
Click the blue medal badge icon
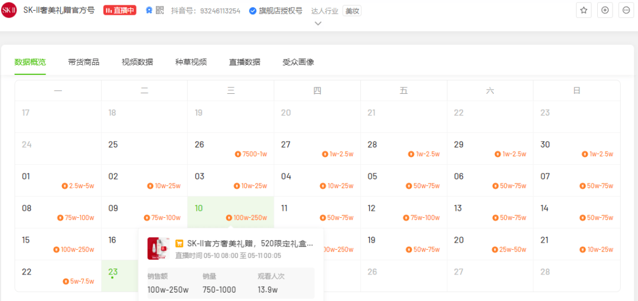(x=149, y=11)
